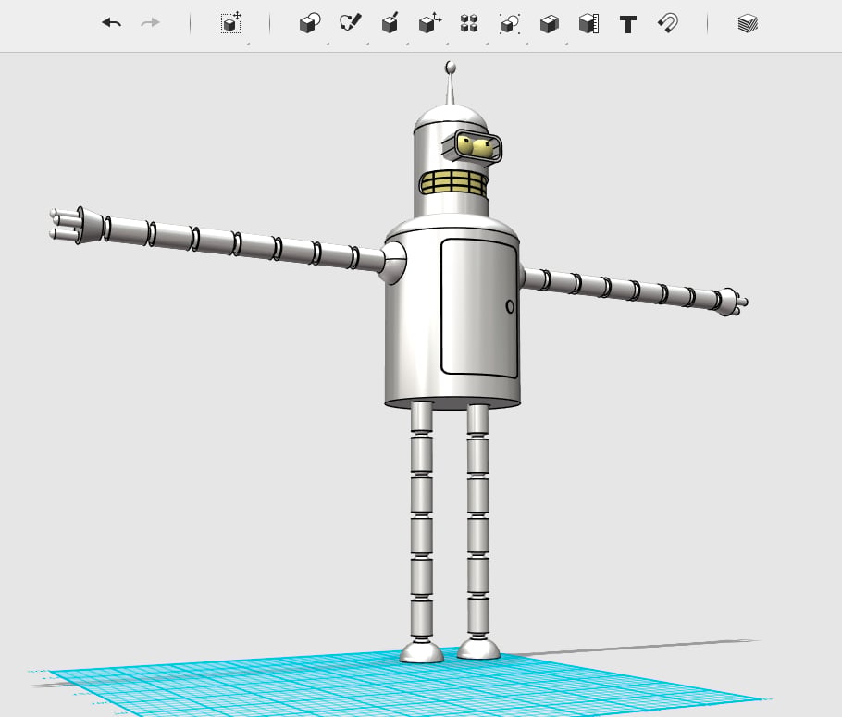Toggle the Snap magnet tool

point(668,24)
